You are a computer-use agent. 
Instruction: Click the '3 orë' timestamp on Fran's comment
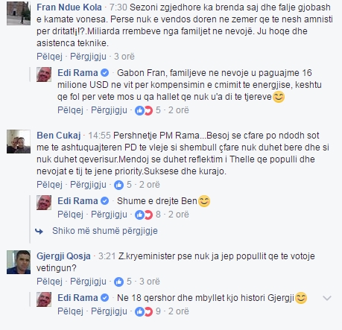coord(124,57)
